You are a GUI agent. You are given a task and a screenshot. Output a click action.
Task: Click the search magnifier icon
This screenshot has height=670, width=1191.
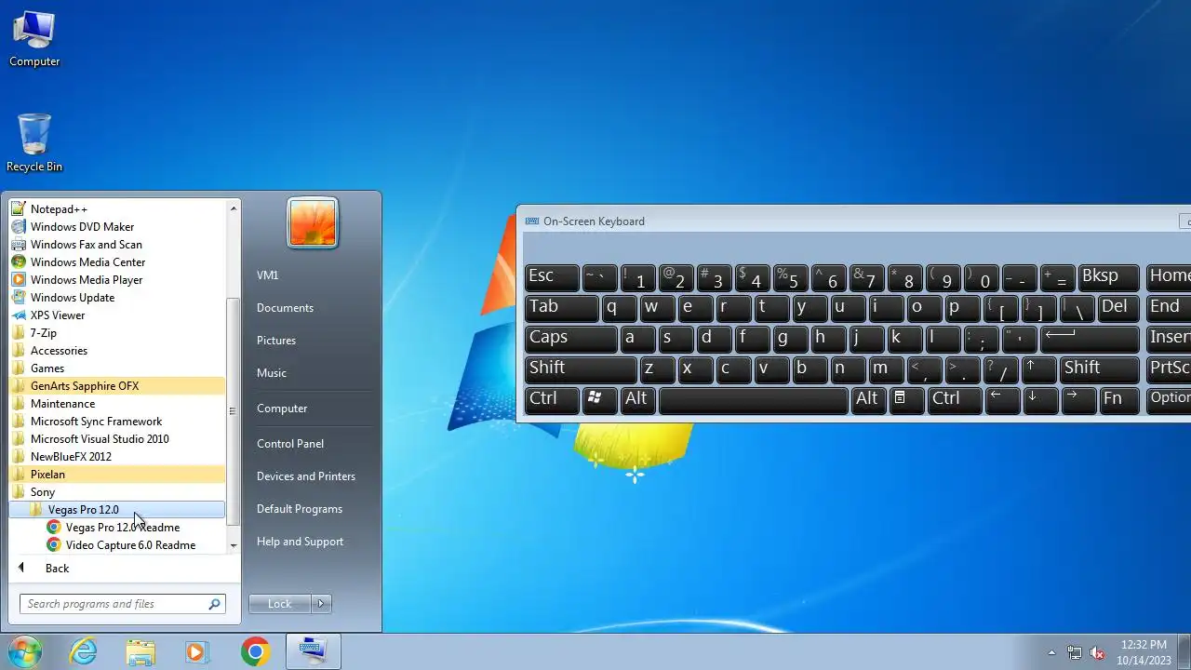[x=214, y=604]
